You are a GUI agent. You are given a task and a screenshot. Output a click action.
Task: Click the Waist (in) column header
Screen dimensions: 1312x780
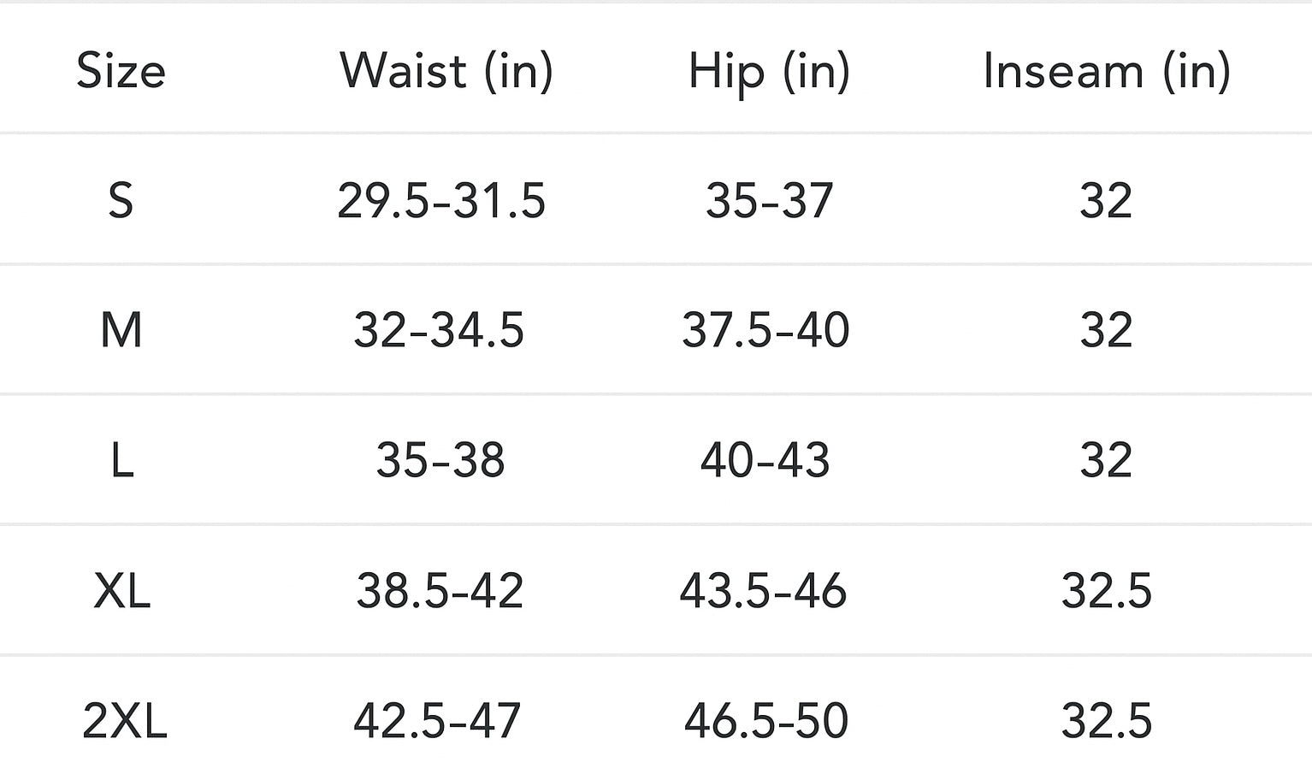[446, 70]
